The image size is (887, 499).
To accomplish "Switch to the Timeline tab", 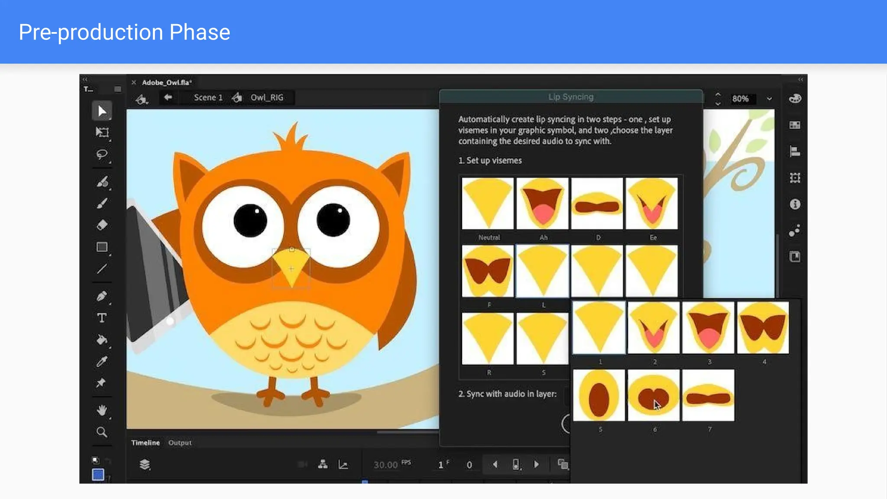I will click(x=146, y=443).
